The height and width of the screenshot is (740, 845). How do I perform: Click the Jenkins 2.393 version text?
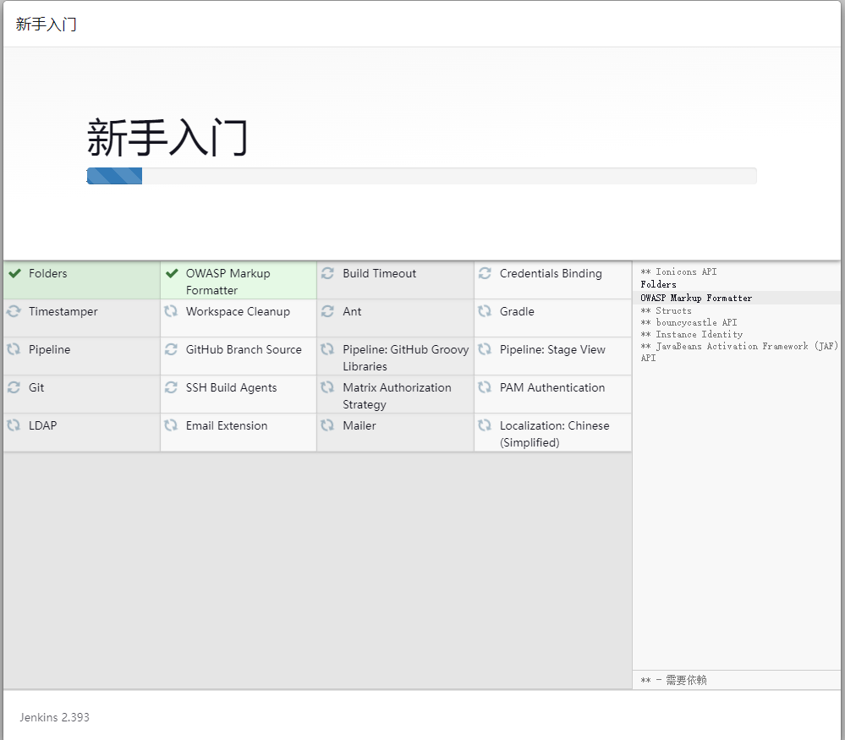[x=54, y=717]
